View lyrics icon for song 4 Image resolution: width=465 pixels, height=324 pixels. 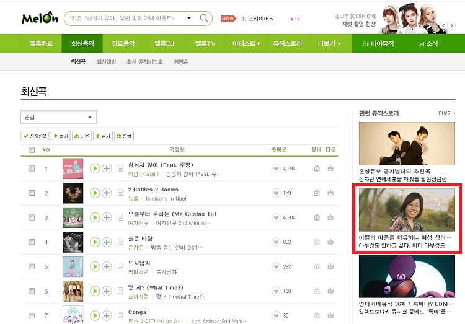click(120, 242)
